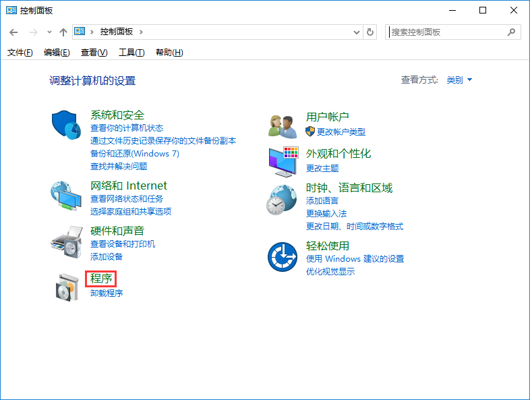The image size is (530, 400).
Task: Open the 查看网络状态和任务 link
Action: [x=127, y=199]
